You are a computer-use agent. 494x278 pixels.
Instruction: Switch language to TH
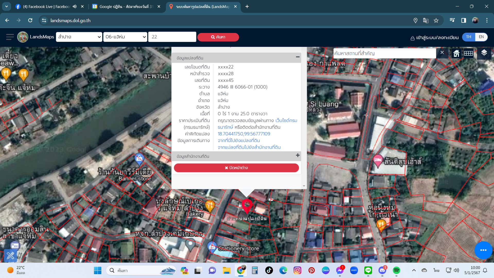pos(469,37)
